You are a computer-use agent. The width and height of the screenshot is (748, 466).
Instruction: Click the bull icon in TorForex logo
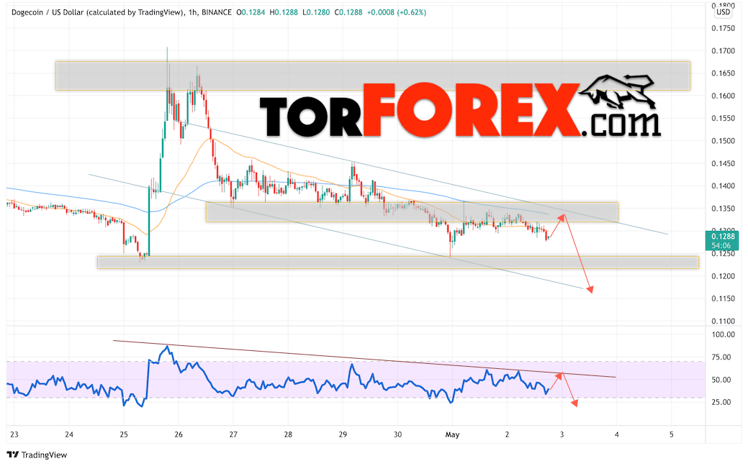(618, 91)
